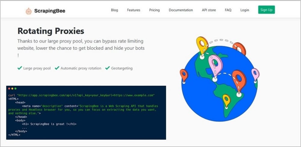Click the curl command line in the terminal
The width and height of the screenshot is (301, 147).
tap(81, 95)
